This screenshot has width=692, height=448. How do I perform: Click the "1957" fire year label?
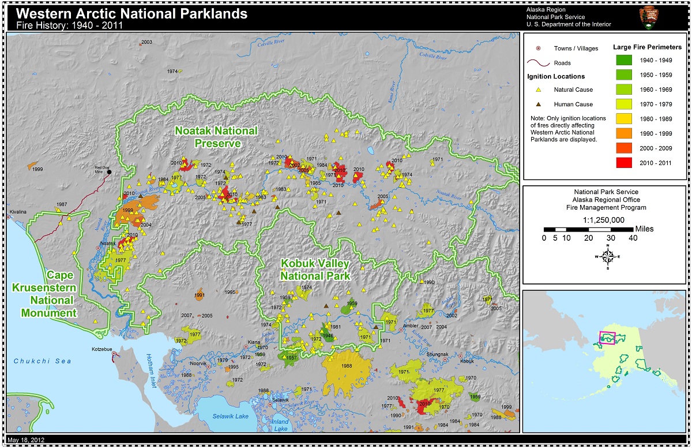point(291,358)
